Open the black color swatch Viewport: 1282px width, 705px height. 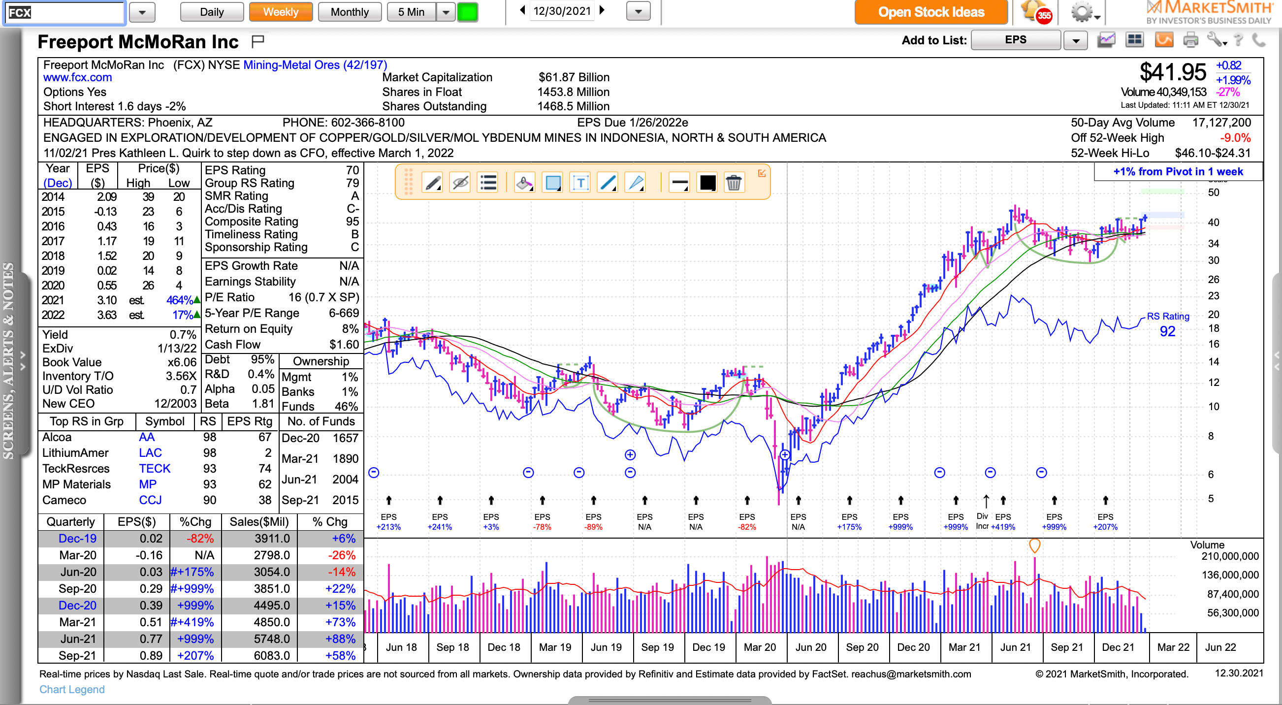pos(707,183)
